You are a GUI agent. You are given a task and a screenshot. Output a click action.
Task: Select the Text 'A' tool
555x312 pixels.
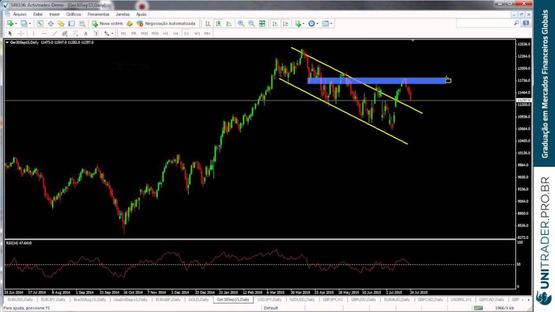[x=86, y=33]
